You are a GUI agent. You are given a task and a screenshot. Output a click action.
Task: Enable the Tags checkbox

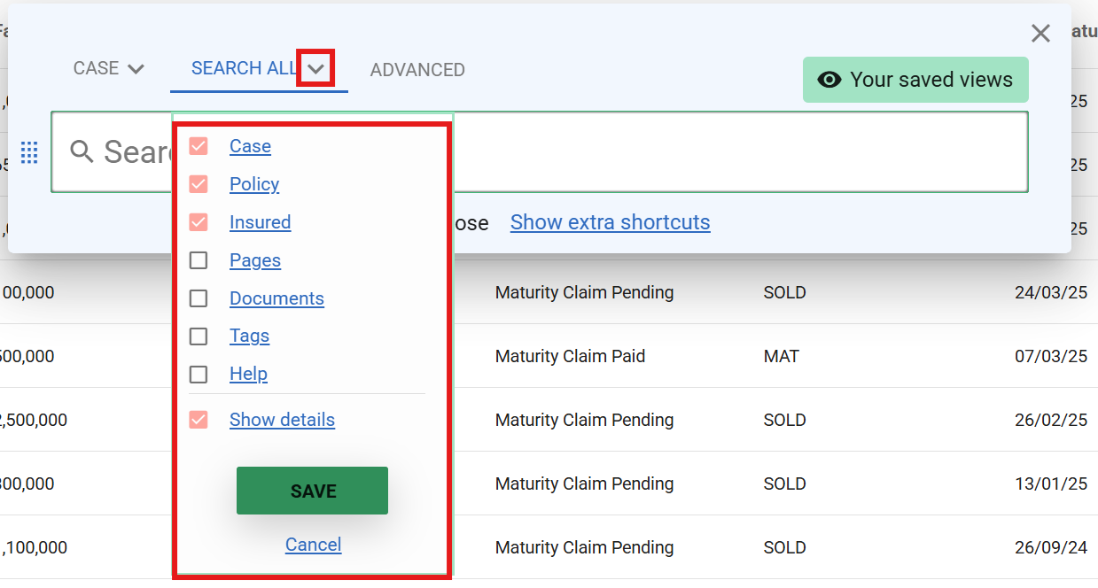coord(199,337)
